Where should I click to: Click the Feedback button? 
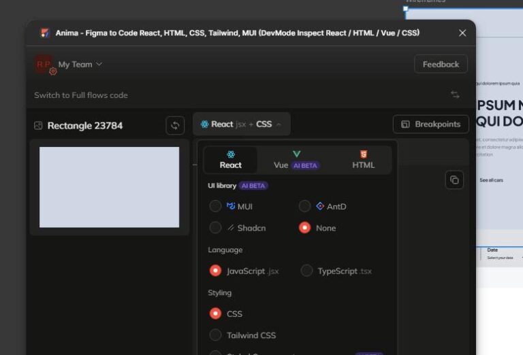click(x=441, y=64)
